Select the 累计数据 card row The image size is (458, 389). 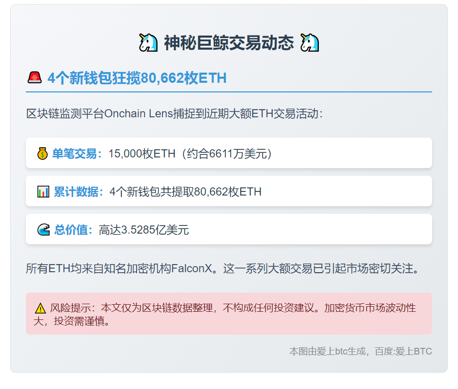228,190
